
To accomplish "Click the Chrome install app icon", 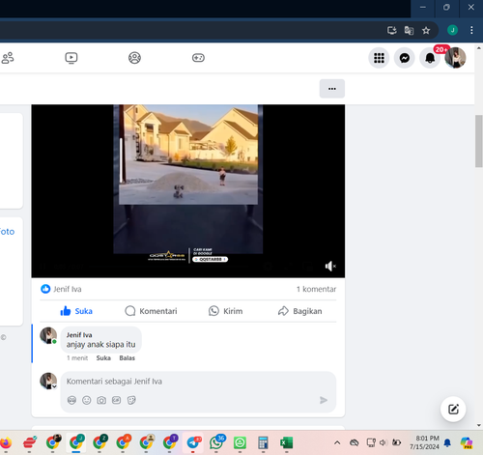I will 392,30.
